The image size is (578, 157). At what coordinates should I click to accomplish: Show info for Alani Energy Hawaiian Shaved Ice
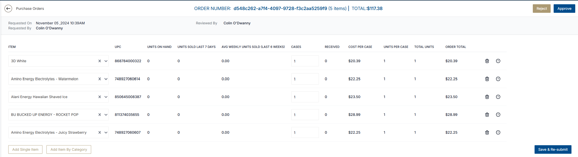pos(498,97)
